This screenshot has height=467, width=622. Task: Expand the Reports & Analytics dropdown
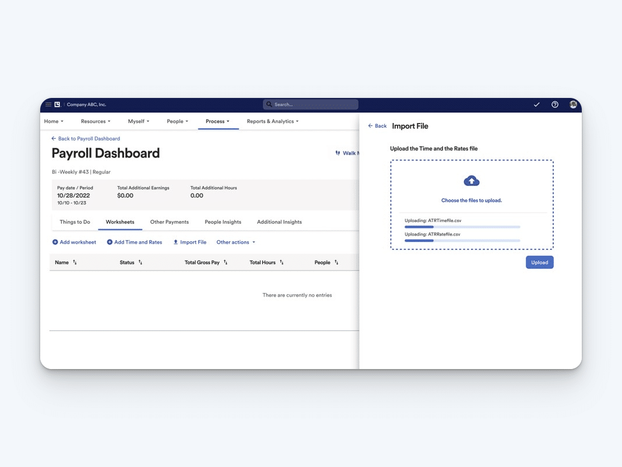click(271, 121)
